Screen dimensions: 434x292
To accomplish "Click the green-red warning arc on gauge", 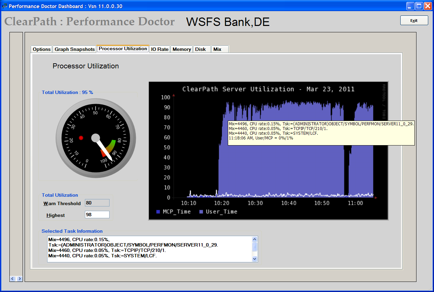I will click(110, 148).
